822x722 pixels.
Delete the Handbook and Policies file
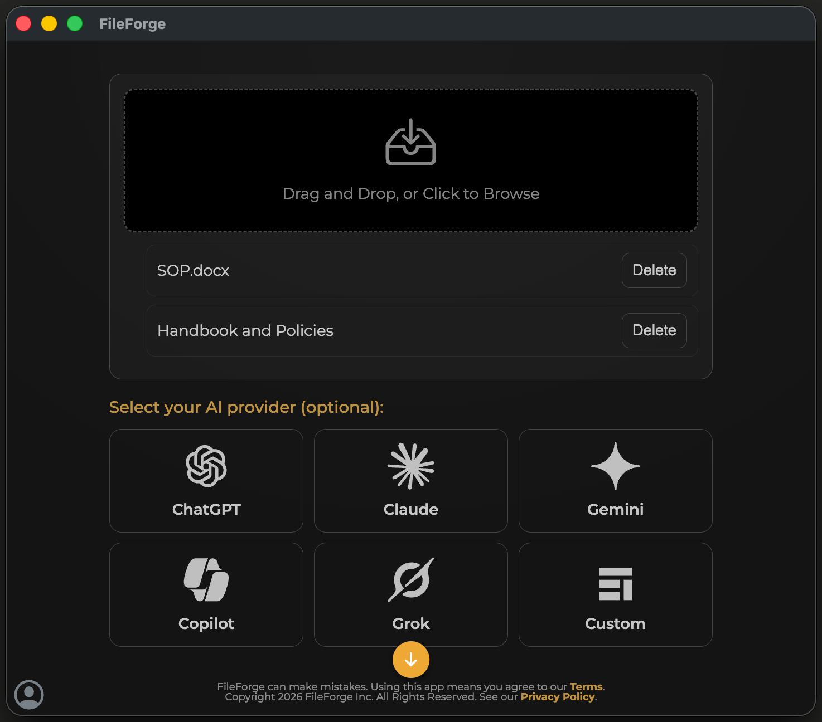tap(654, 330)
